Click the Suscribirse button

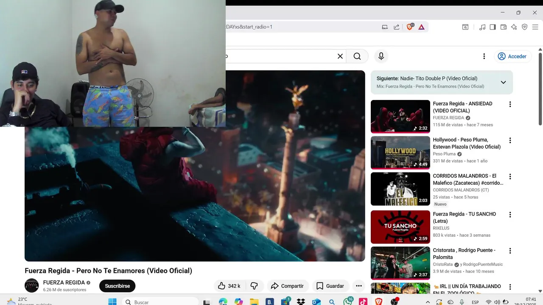click(x=117, y=286)
